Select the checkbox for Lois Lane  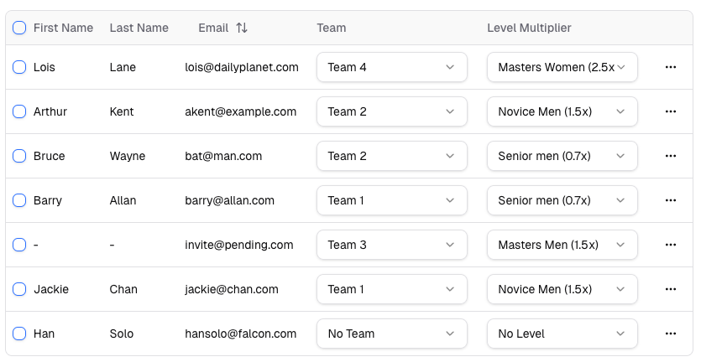19,67
